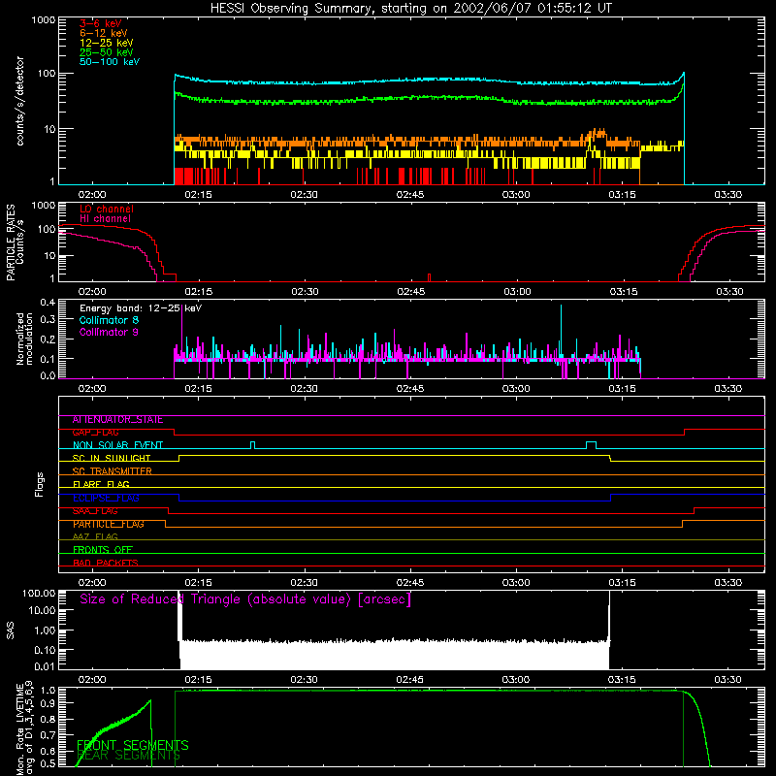The width and height of the screenshot is (776, 776).
Task: Click the tall cyan Collimator 8 spike near 03:06
Action: coord(561,332)
